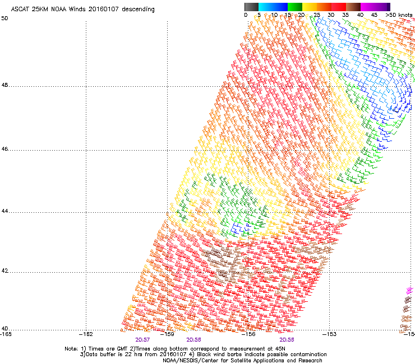Click the longitude label -156
This screenshot has width=415, height=364.
pos(248,334)
